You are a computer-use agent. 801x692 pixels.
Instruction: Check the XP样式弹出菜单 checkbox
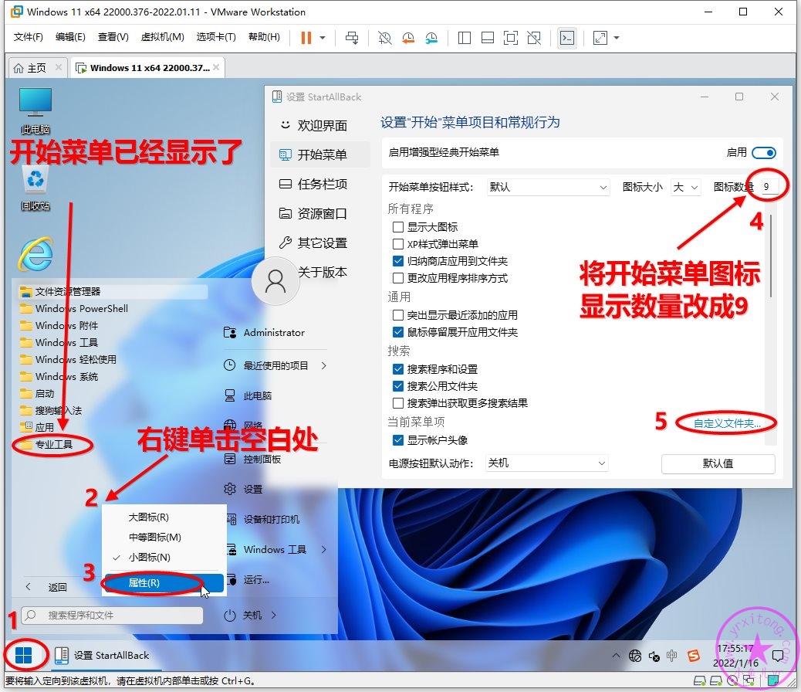pos(398,243)
